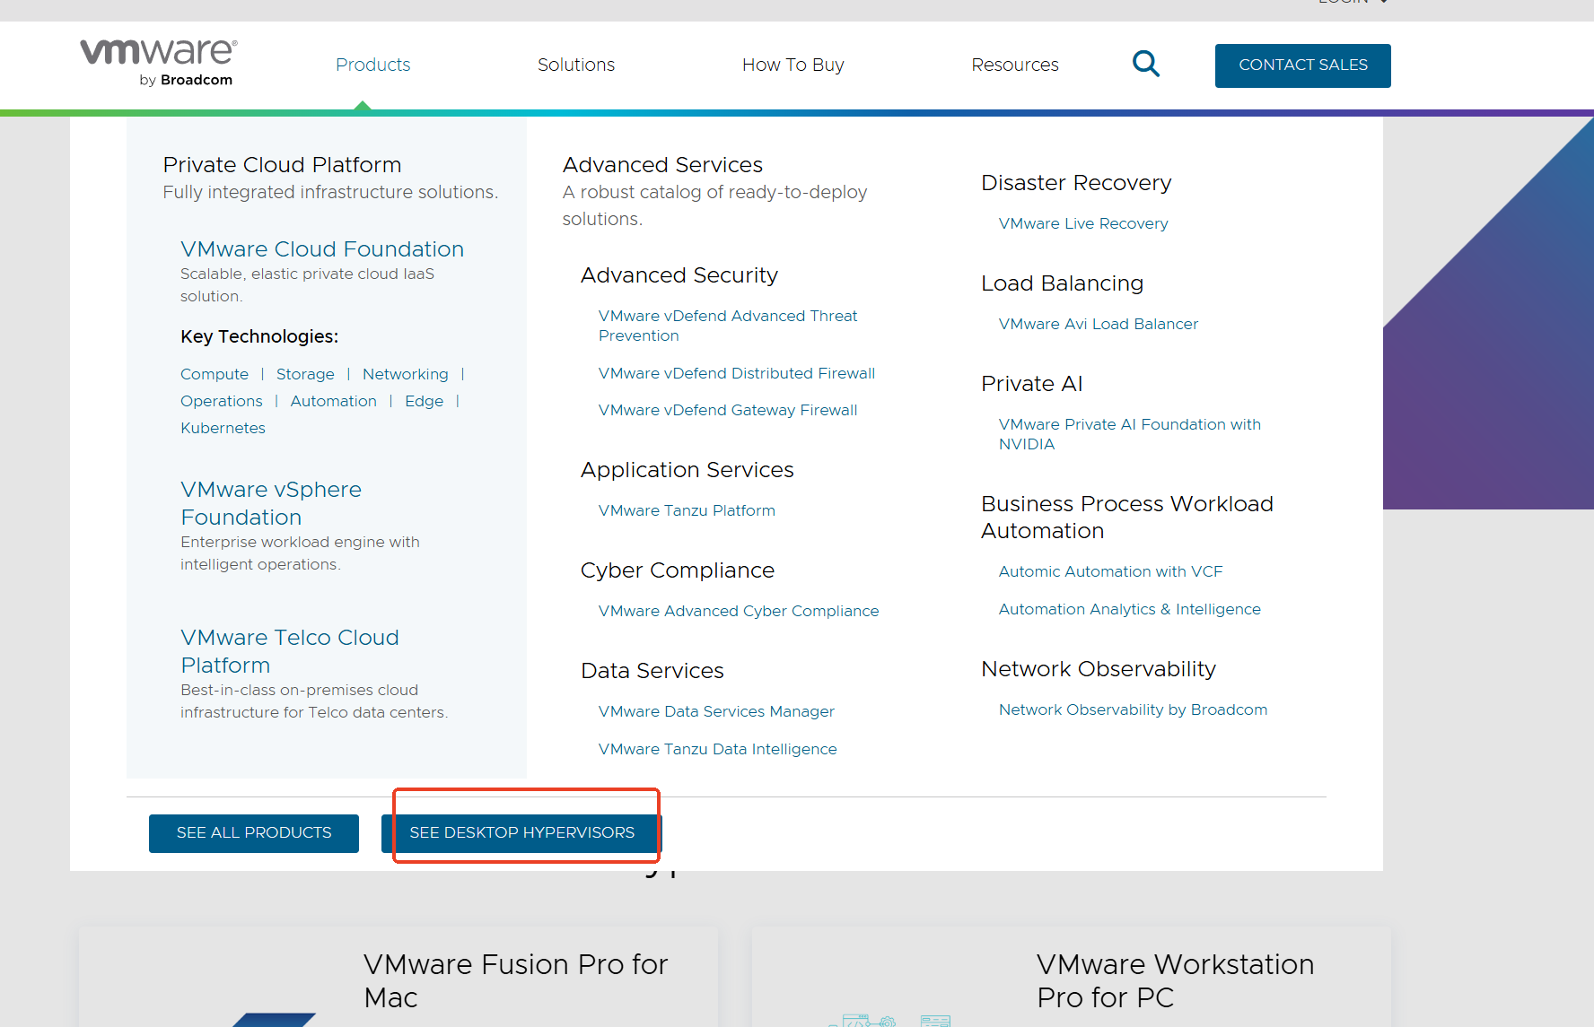Click the Application Services heading
This screenshot has height=1027, width=1594.
[x=688, y=470]
